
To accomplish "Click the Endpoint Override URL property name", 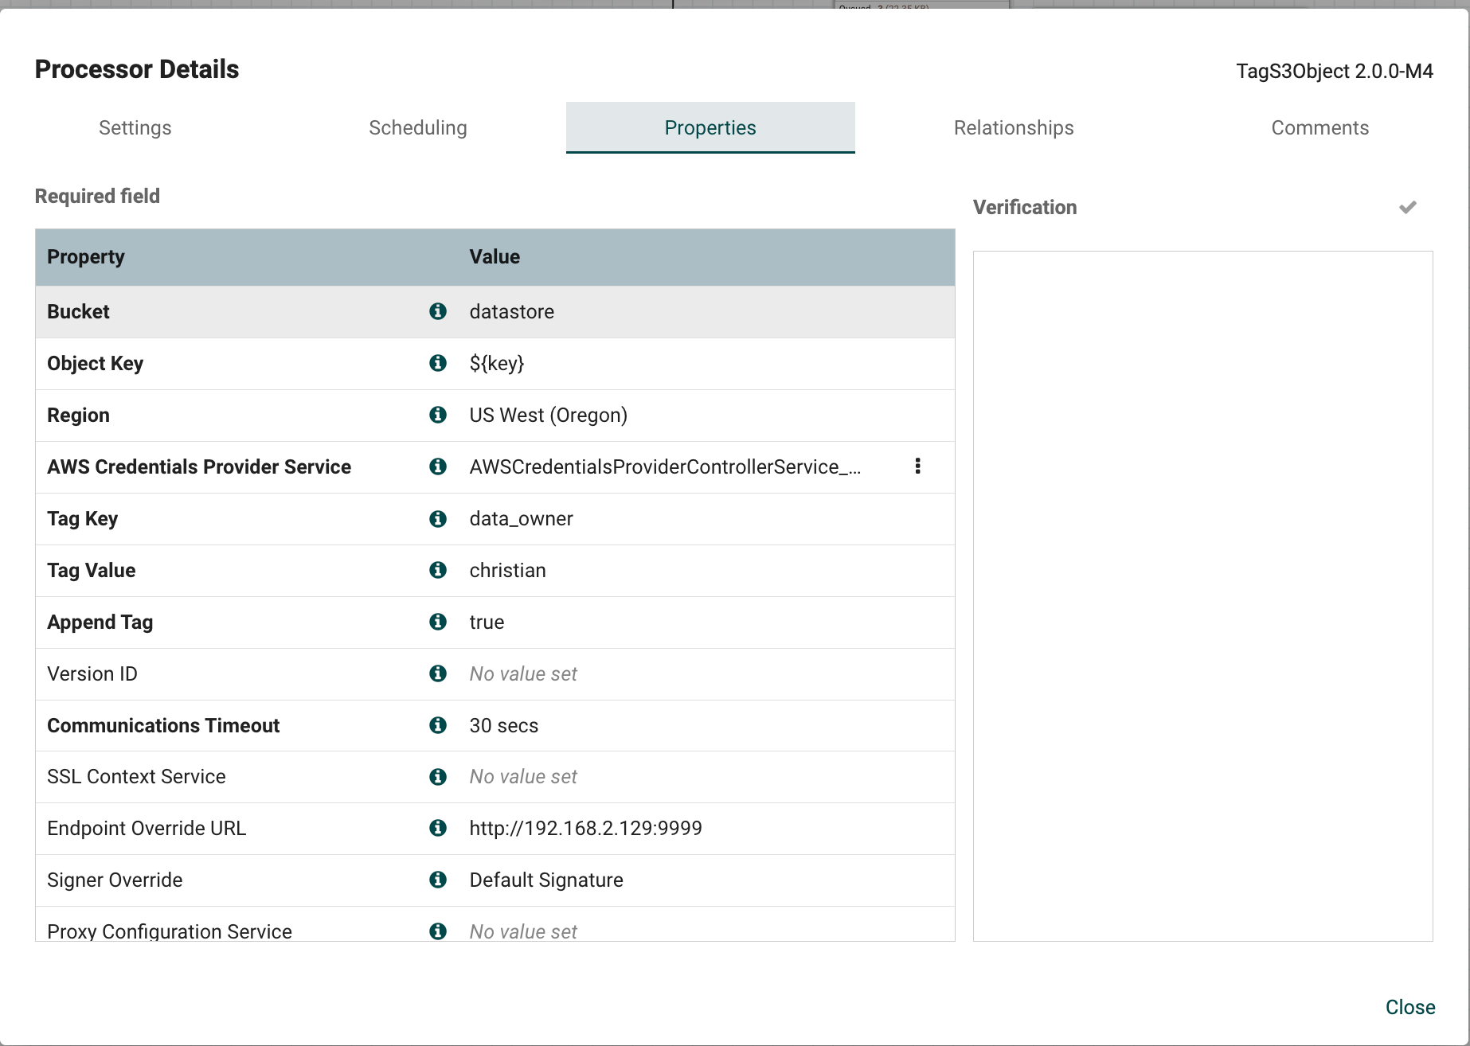I will 147,828.
